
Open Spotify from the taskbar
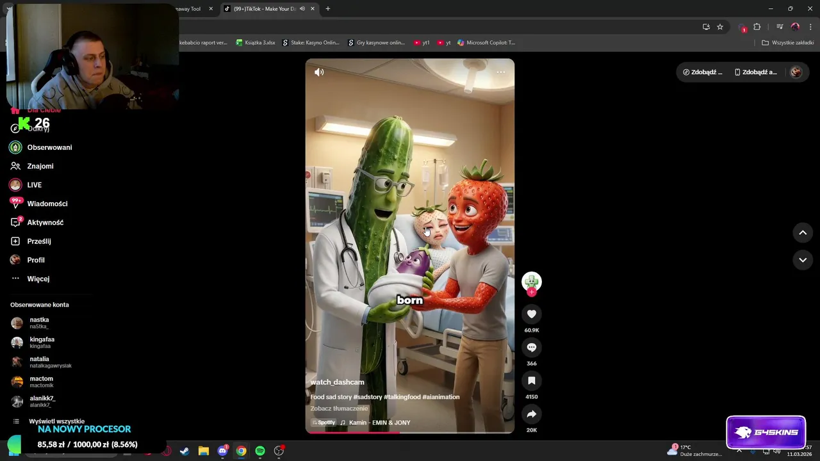click(x=260, y=451)
